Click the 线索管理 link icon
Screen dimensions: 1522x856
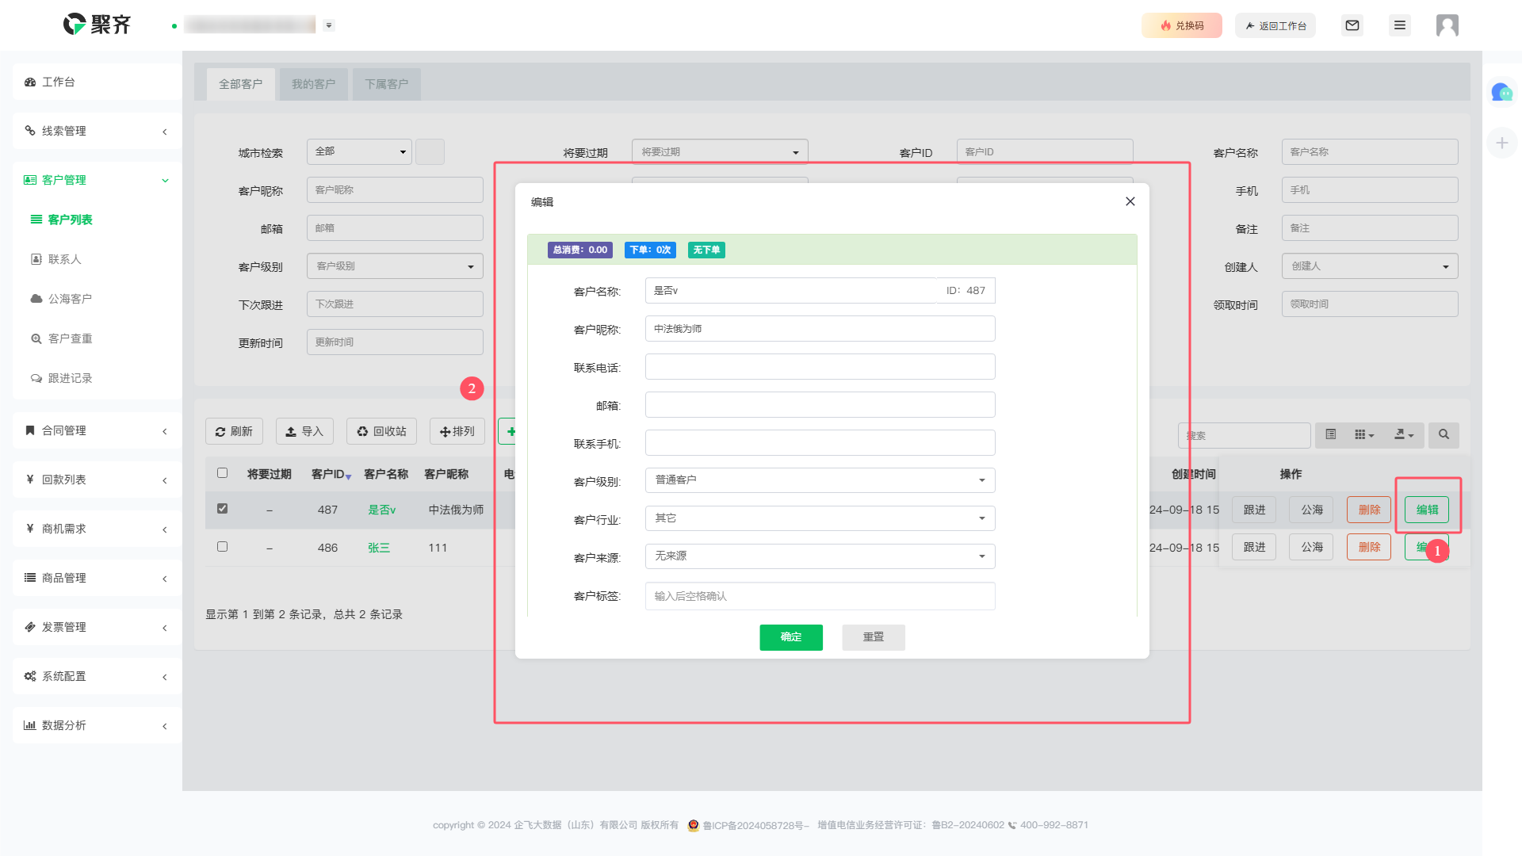30,131
